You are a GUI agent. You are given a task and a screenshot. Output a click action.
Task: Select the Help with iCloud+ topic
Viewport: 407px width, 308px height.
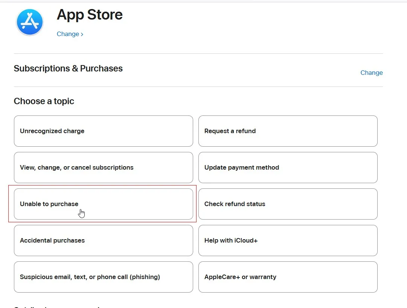tap(288, 240)
